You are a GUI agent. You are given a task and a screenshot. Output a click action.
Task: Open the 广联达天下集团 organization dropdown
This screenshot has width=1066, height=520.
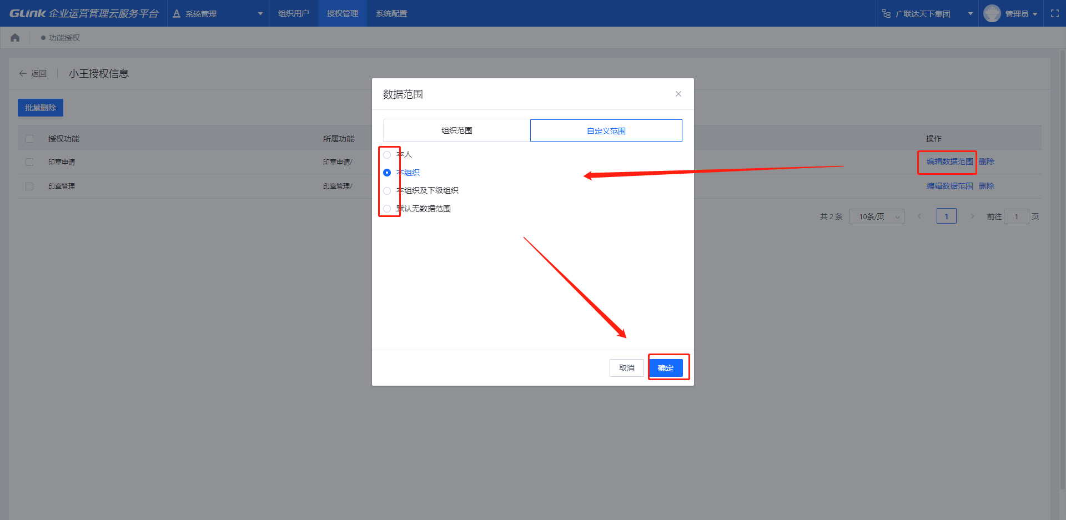[927, 13]
